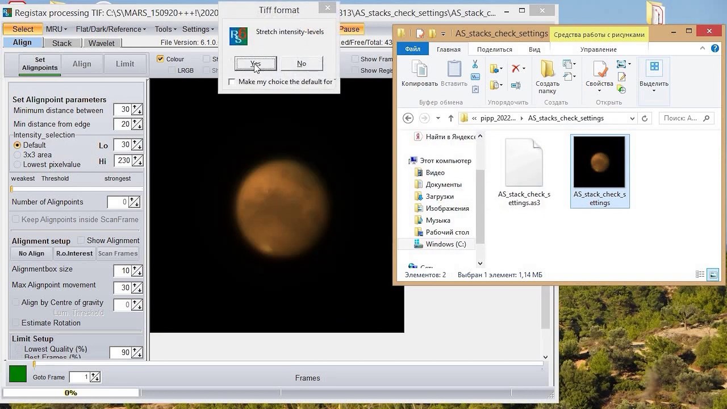
Task: Open the Файл menu in Explorer
Action: [413, 49]
